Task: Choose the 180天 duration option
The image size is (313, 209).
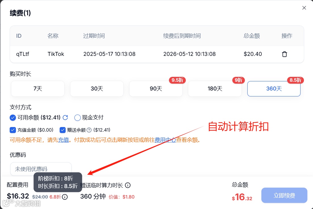Action: [x=215, y=89]
